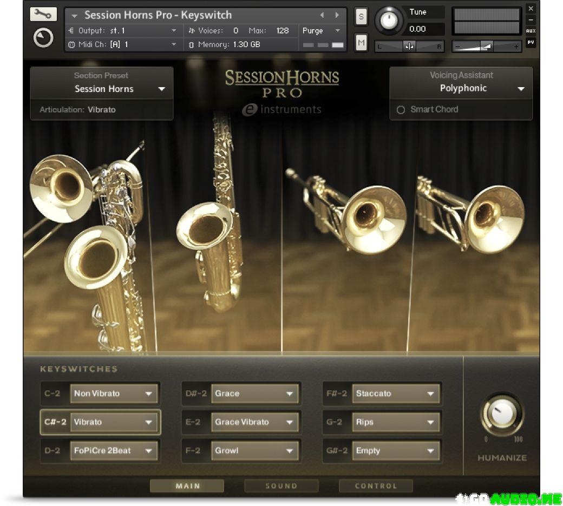Open the C#-2 Vibrato dropdown
This screenshot has height=506, width=563.
pyautogui.click(x=114, y=422)
